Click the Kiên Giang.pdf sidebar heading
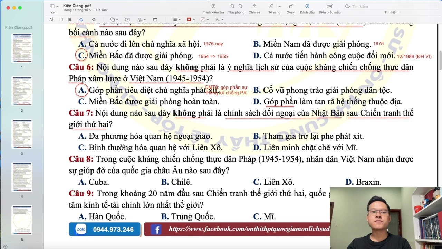The height and width of the screenshot is (249, 442). pyautogui.click(x=19, y=27)
